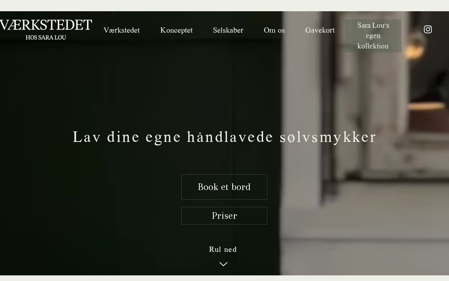Click the HOS SARA LOU logo subtitle
Screen dimensions: 449x281
pos(46,38)
